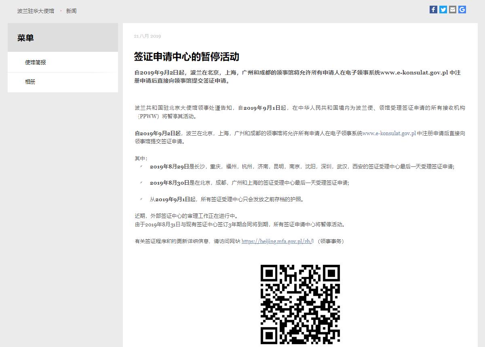Open the https://beijing.mfa.gov.pl/zh/ link
Viewport: 485px width, 347px height.
278,241
